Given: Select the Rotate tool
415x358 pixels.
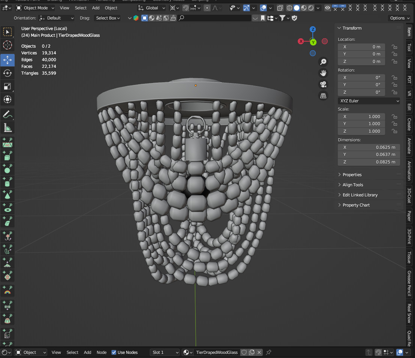Looking at the screenshot, I should point(7,73).
